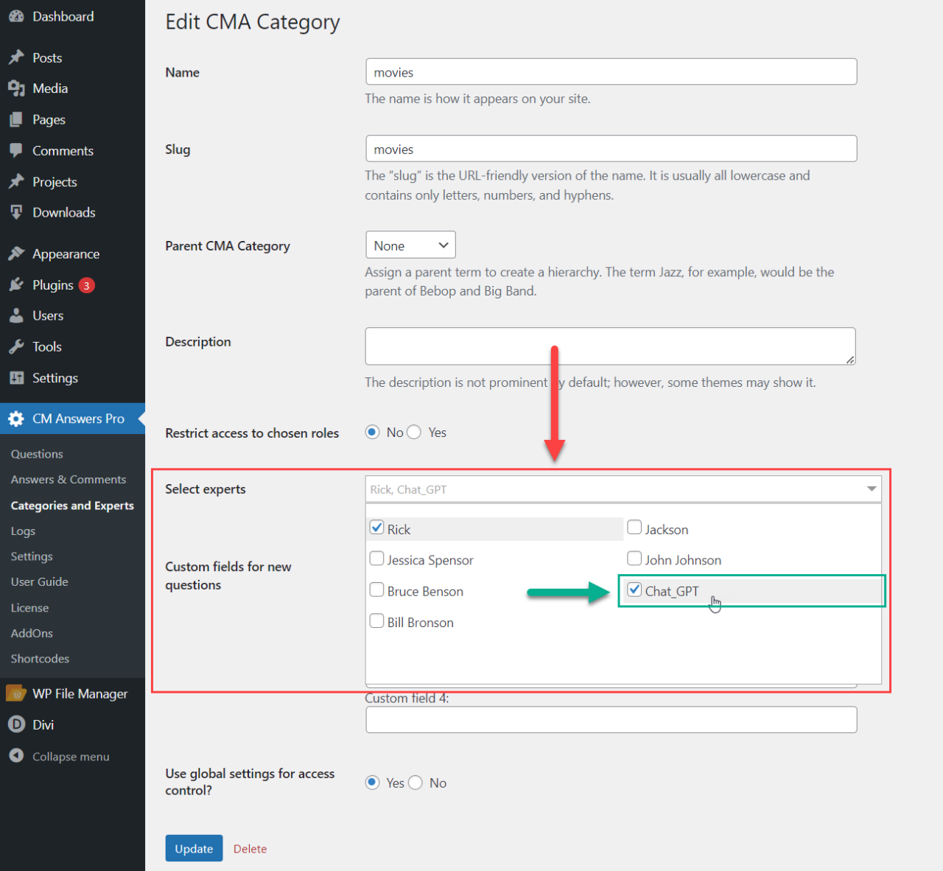
Task: Click the CM Answers Pro gear icon
Action: (x=16, y=419)
